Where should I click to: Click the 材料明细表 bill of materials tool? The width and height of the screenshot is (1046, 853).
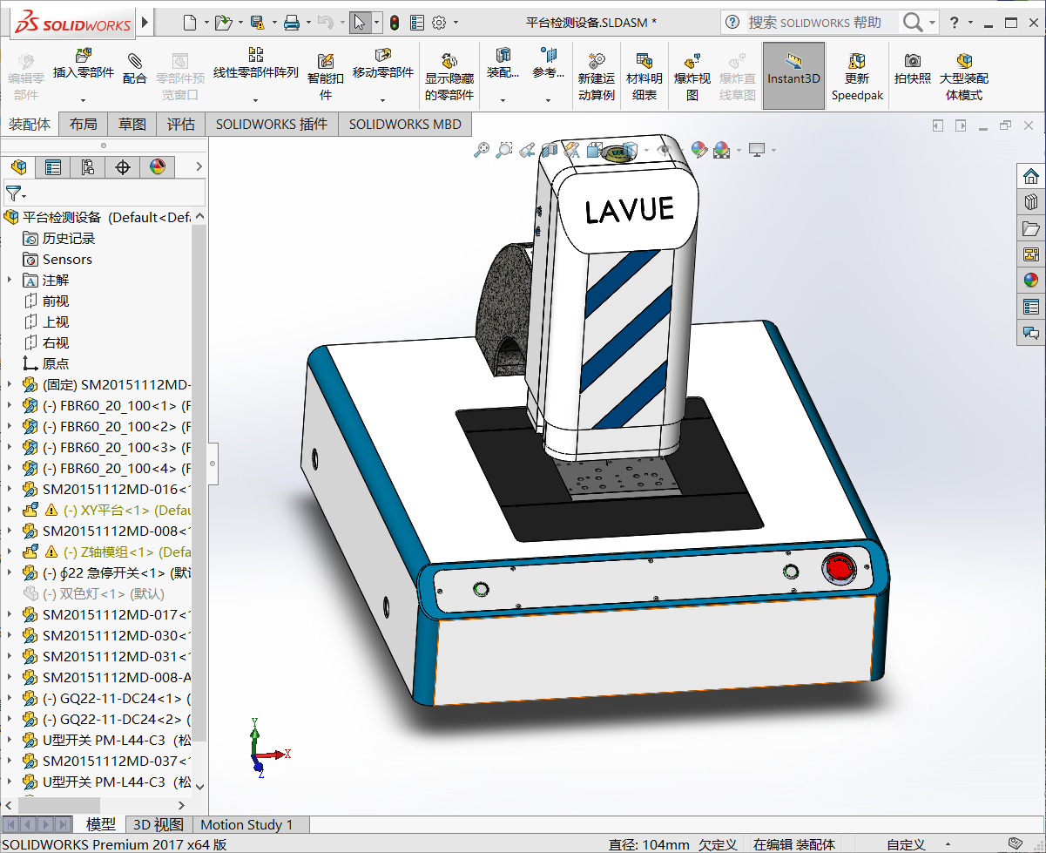click(644, 77)
